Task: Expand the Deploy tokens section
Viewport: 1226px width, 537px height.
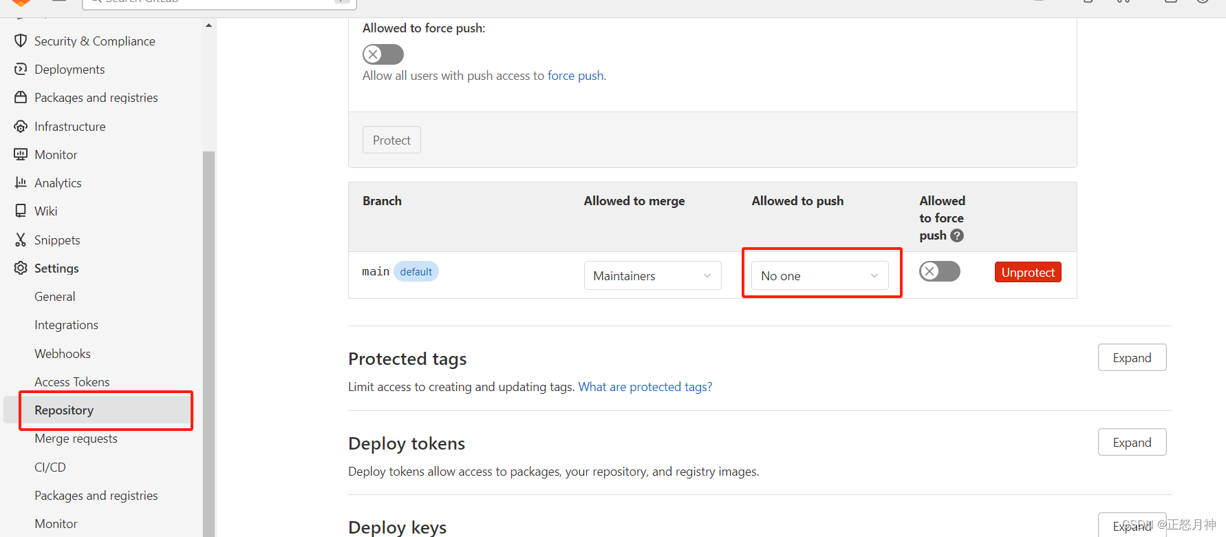Action: point(1132,442)
